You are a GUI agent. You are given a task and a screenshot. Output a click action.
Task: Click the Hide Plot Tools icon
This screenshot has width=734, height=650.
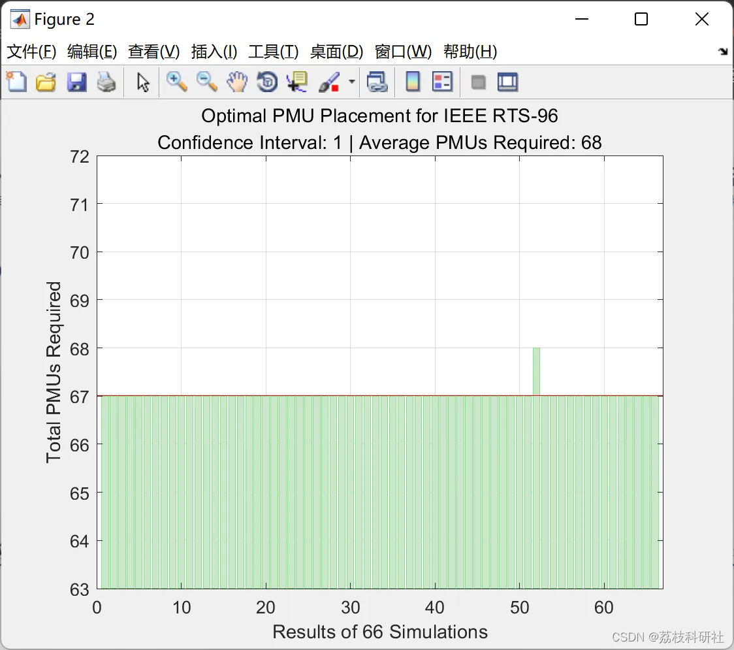click(x=478, y=82)
